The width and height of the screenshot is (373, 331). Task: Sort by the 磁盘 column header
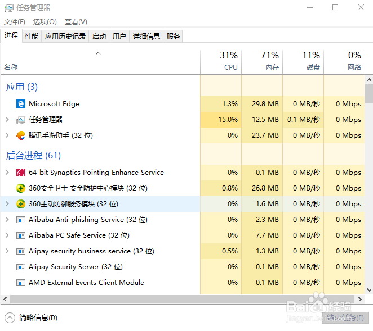[303, 62]
